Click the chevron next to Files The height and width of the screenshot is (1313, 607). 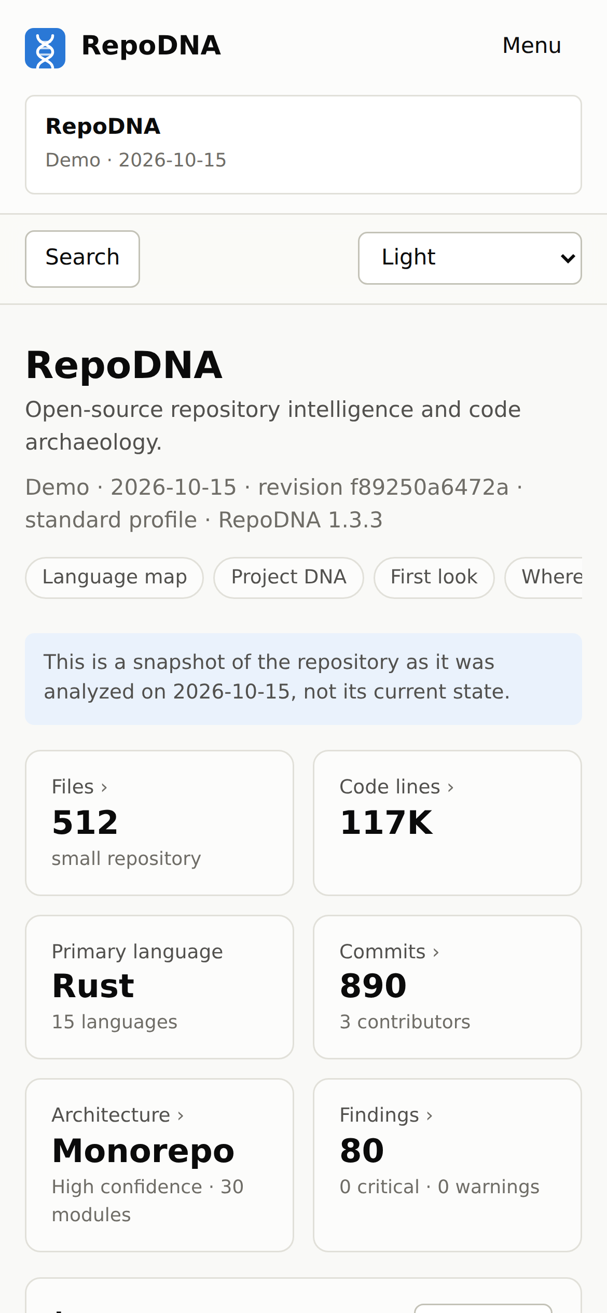(x=104, y=788)
